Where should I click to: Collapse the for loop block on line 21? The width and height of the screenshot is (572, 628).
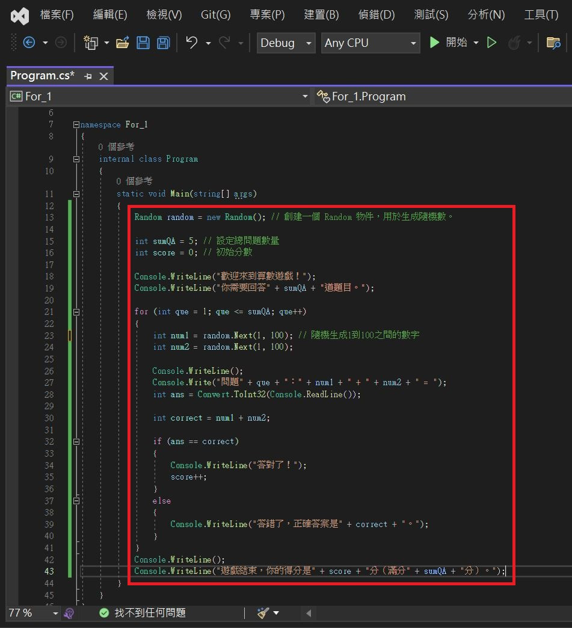tap(76, 312)
